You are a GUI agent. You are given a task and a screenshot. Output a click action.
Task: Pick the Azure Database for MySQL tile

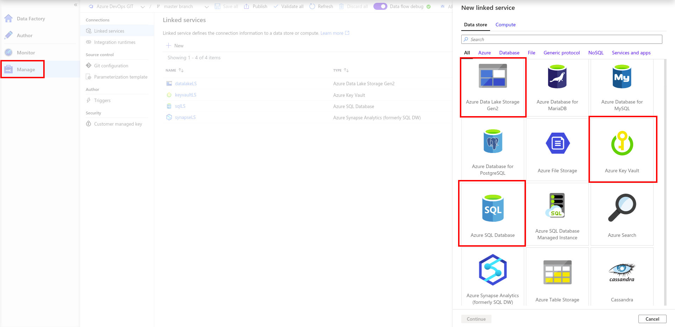click(x=622, y=87)
